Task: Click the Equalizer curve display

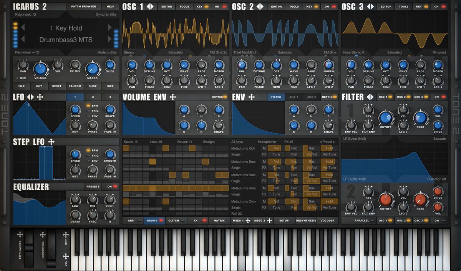Action: tap(40, 209)
